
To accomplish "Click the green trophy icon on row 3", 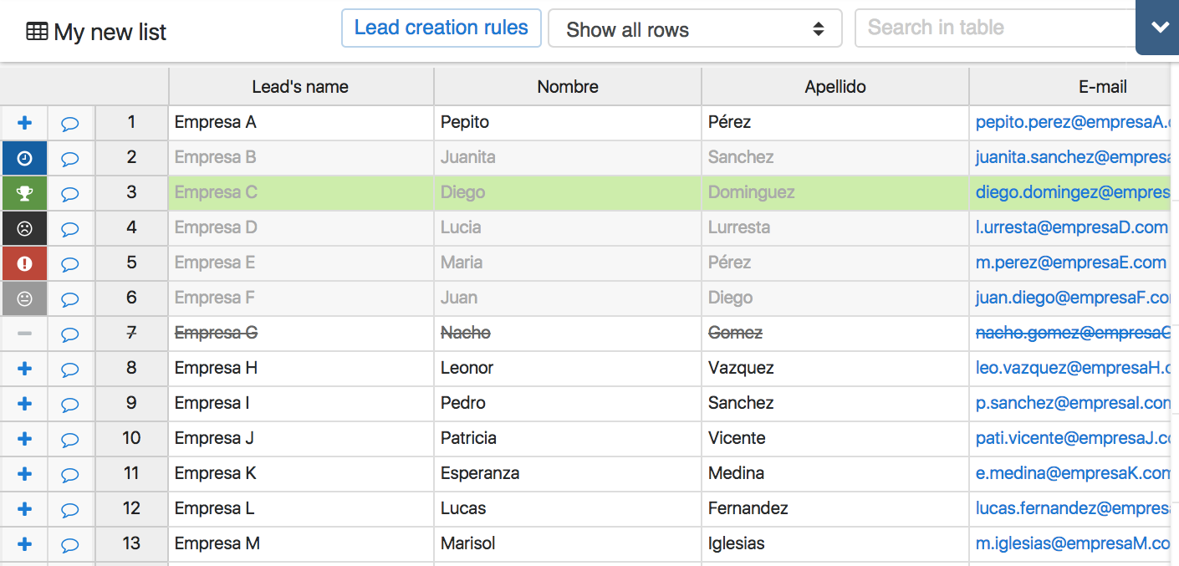I will coord(24,193).
